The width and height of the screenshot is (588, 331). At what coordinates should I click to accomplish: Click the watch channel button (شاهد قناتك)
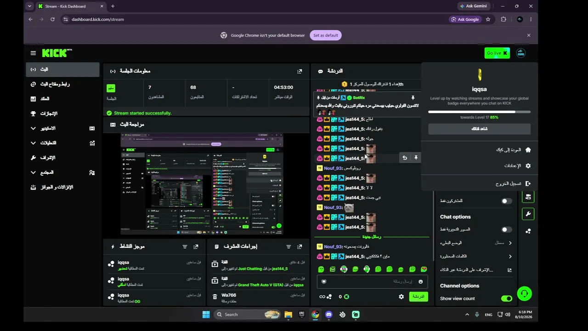(479, 129)
